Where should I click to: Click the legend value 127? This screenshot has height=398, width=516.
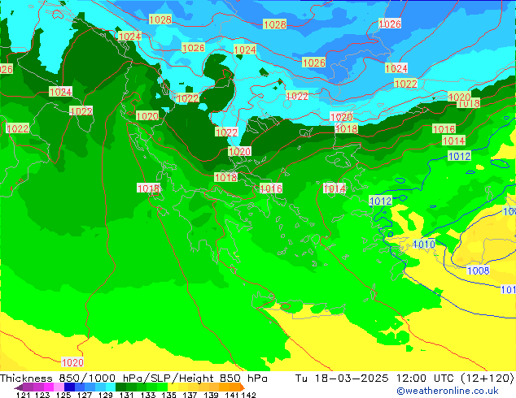pos(85,395)
